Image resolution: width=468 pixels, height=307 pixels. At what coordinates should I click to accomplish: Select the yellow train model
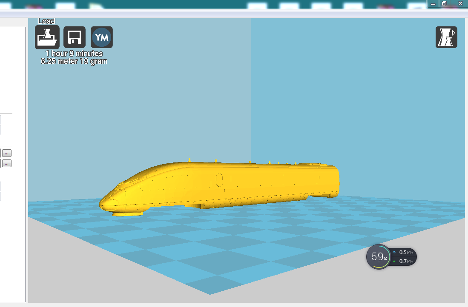point(219,186)
